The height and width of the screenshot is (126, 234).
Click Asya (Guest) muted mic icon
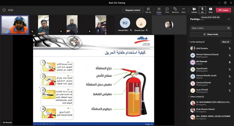click(230, 69)
